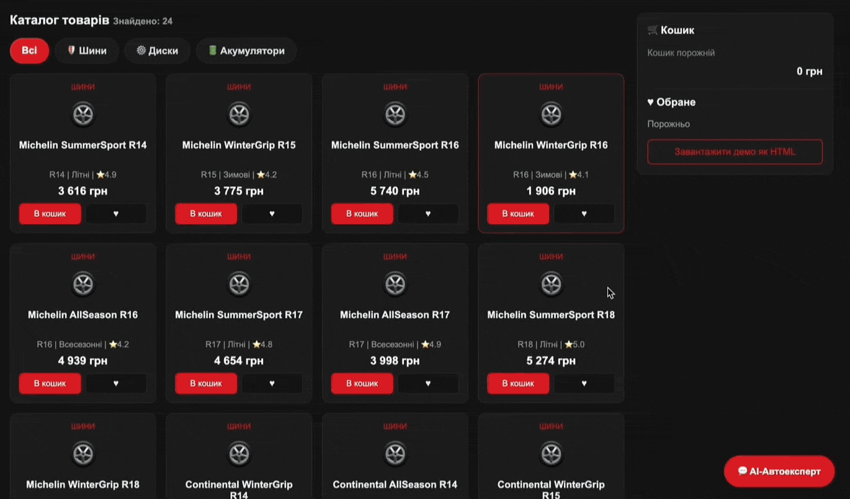Favorite Michelin SummerSport R18 with heart button
This screenshot has height=499, width=850.
coord(584,384)
